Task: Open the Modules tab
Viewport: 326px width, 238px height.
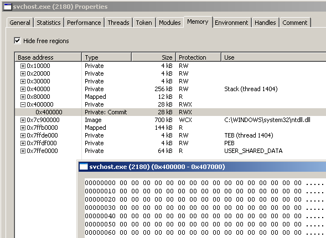Action: click(170, 23)
